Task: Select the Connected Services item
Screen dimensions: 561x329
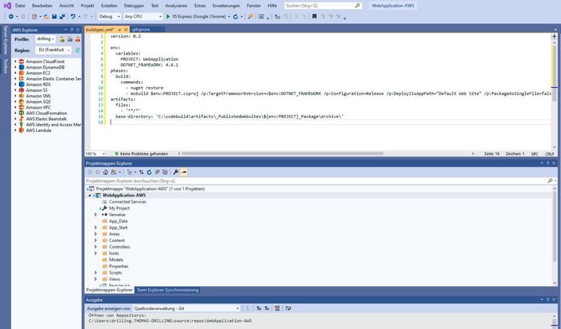Action: tap(128, 201)
